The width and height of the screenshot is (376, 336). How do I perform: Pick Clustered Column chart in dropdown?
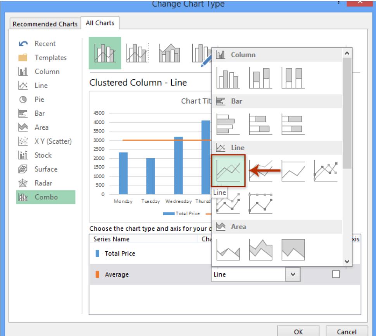coord(228,77)
